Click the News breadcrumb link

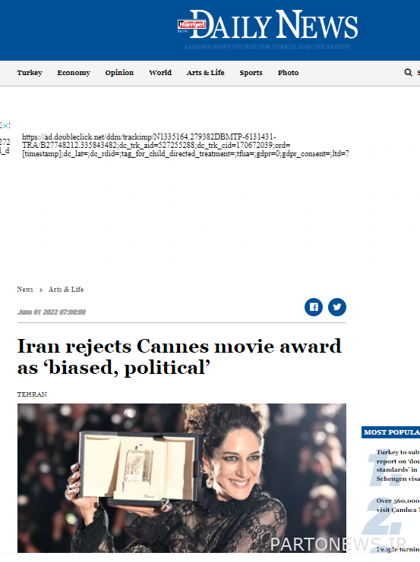point(25,290)
